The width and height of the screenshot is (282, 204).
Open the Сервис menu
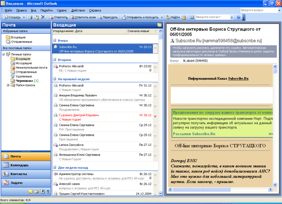[x=62, y=11]
